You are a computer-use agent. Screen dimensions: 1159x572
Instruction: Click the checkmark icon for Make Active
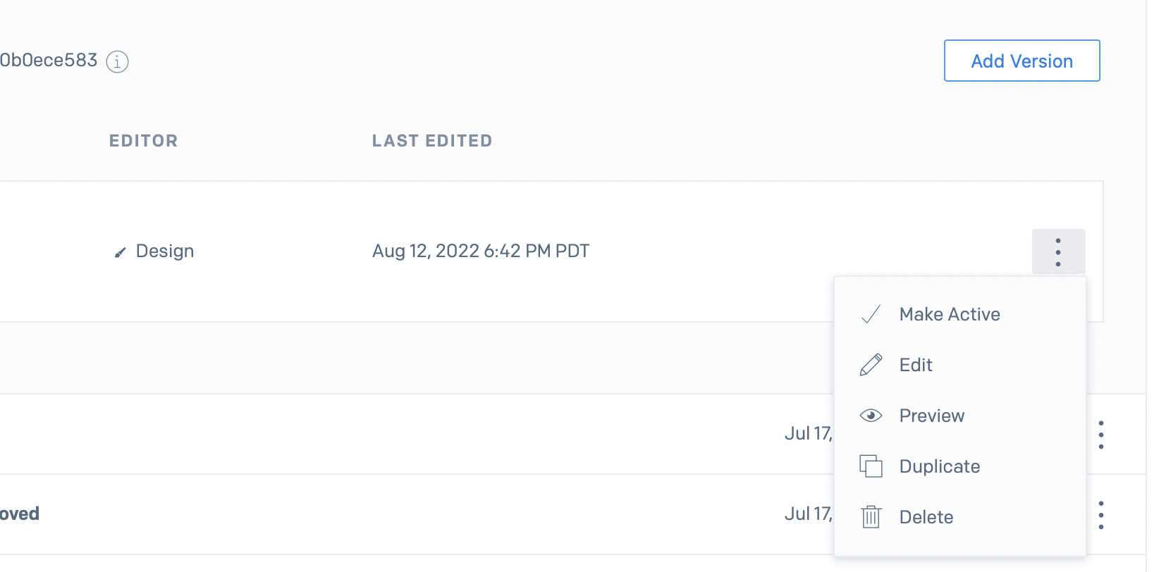click(871, 314)
